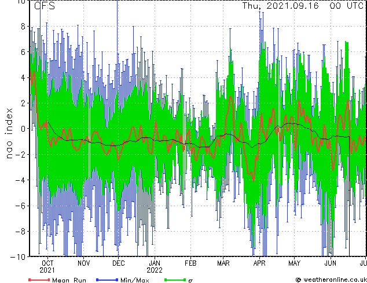The width and height of the screenshot is (367, 283).
Task: Click the weatheronline.co.uk copyright text
Action: (331, 280)
